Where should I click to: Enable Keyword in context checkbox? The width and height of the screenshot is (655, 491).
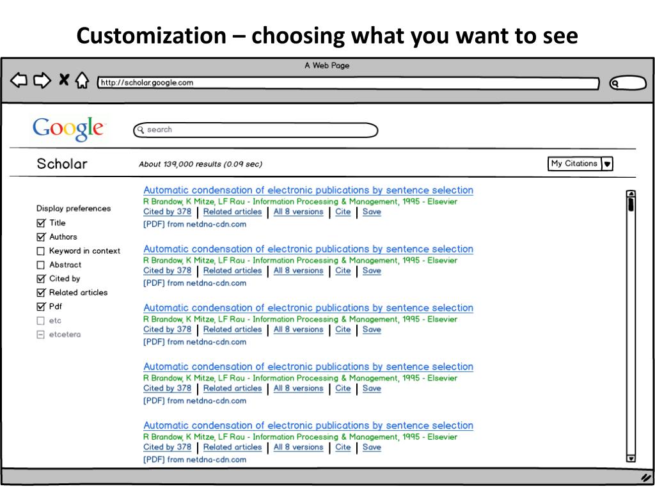coord(40,251)
